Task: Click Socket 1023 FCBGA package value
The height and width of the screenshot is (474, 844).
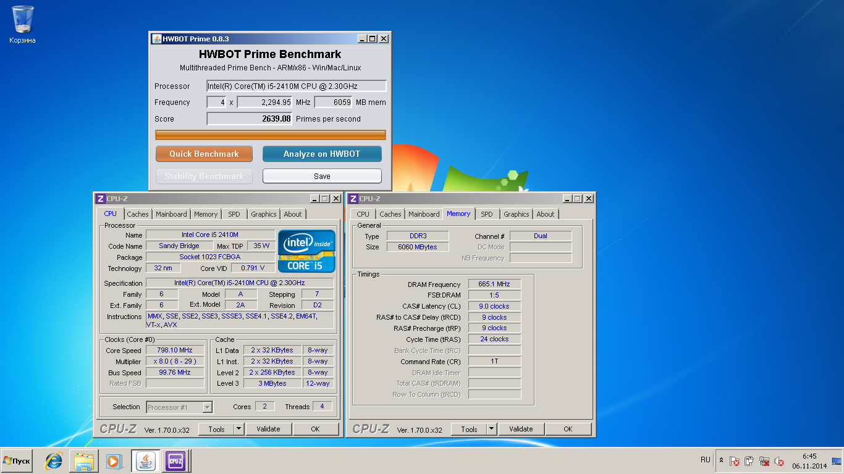Action: 210,257
